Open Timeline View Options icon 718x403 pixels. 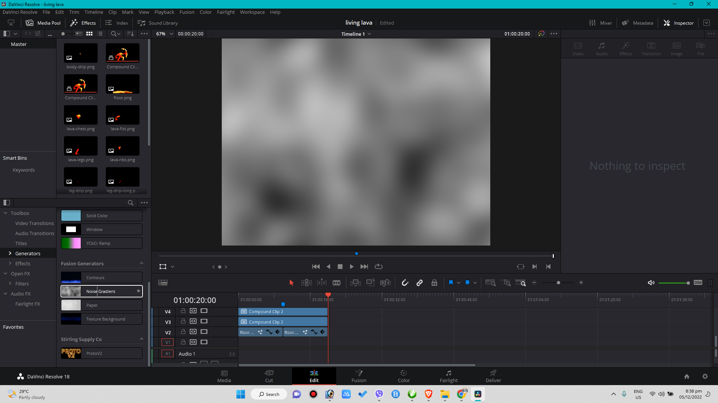pyautogui.click(x=163, y=283)
